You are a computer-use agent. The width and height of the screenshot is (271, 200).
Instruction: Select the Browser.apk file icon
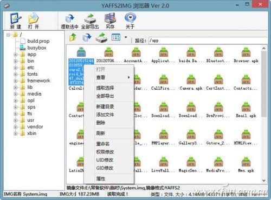pos(246,52)
